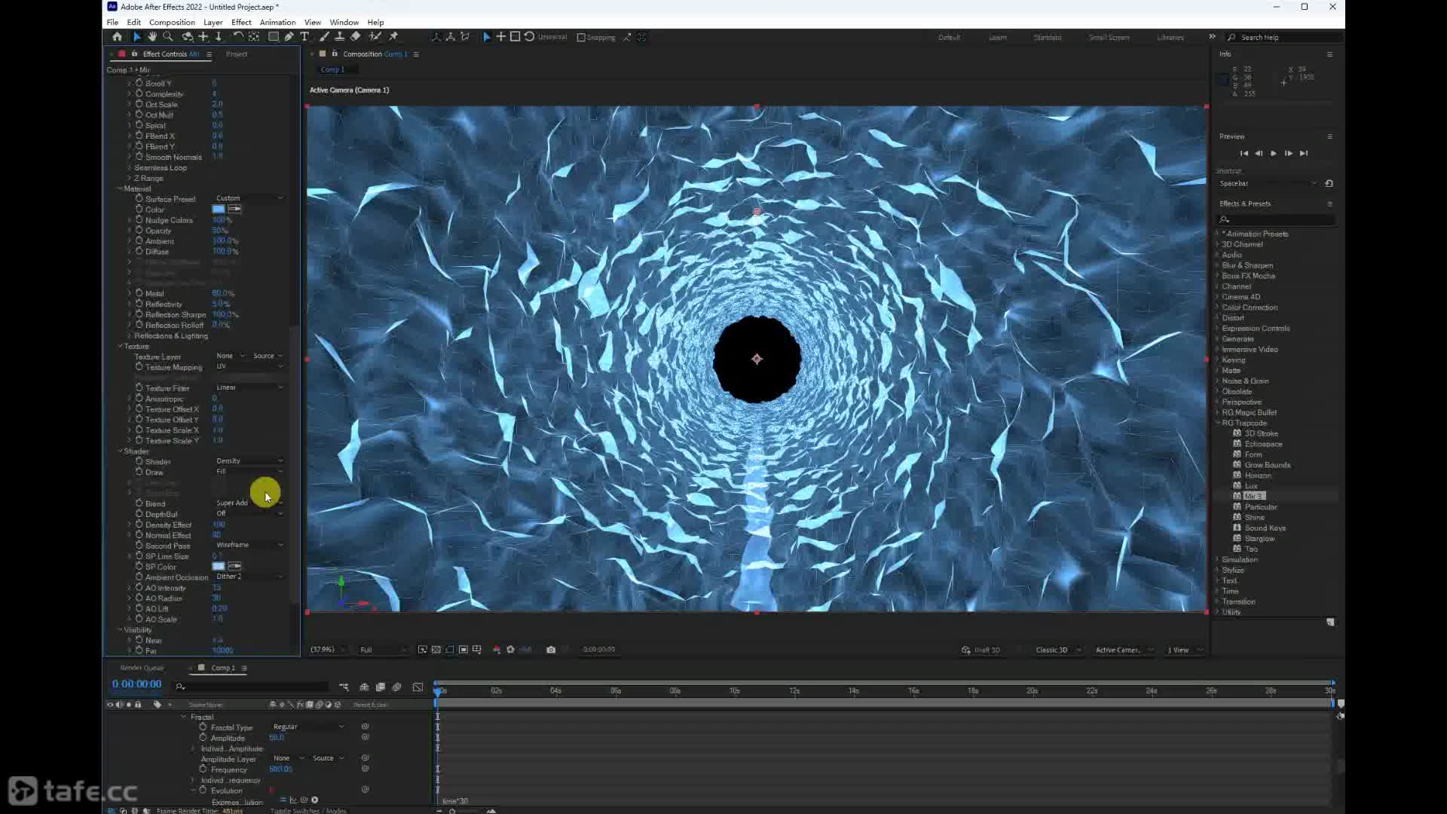Viewport: 1447px width, 814px height.
Task: Open the Layer menu
Action: coord(213,22)
